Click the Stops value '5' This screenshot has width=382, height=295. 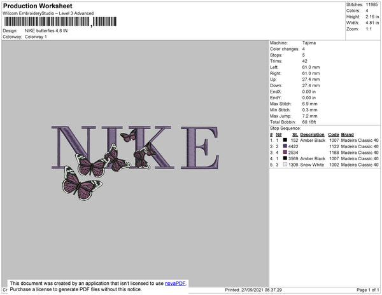tap(304, 55)
